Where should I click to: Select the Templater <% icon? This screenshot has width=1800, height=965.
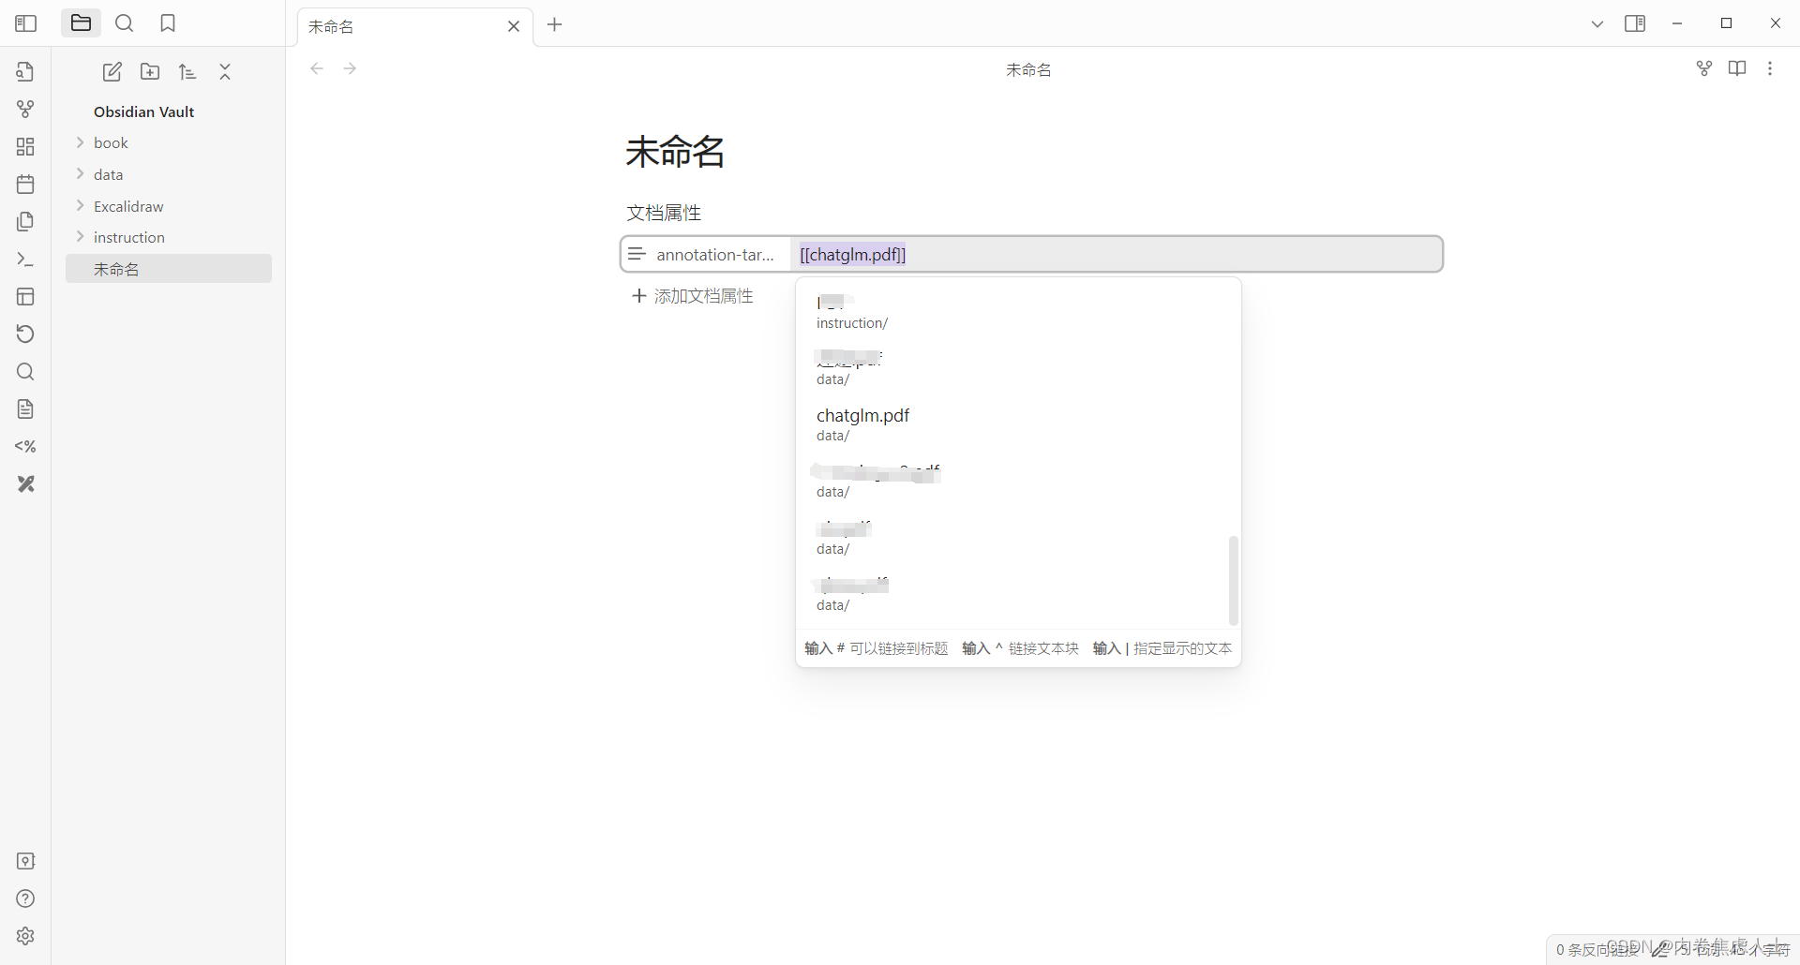25,446
